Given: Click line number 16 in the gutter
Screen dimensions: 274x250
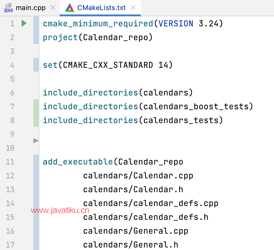Looking at the screenshot, I should (x=10, y=231).
